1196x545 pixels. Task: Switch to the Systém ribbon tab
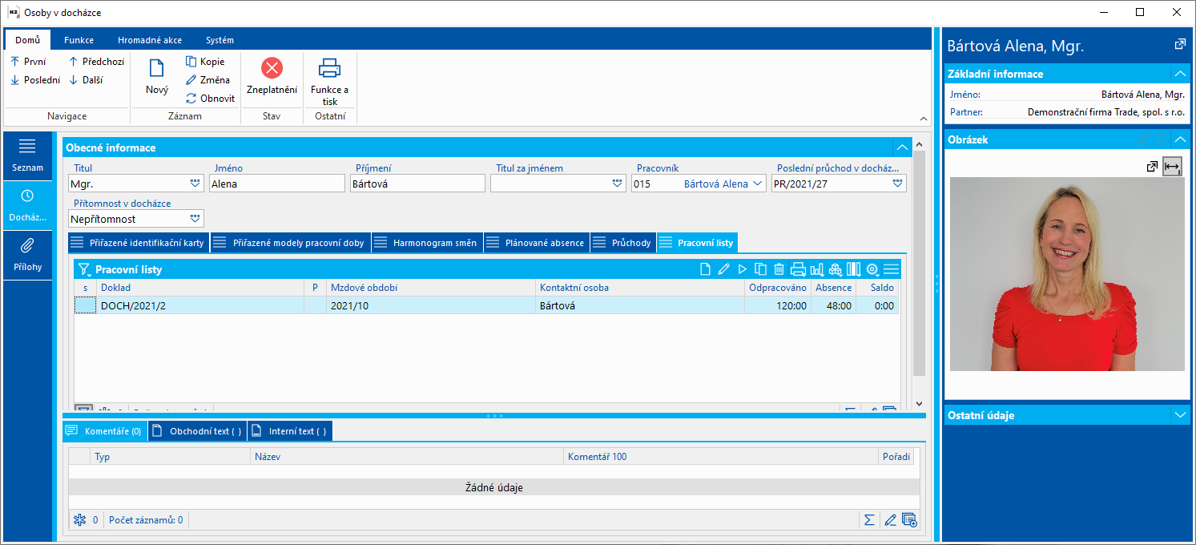[219, 40]
